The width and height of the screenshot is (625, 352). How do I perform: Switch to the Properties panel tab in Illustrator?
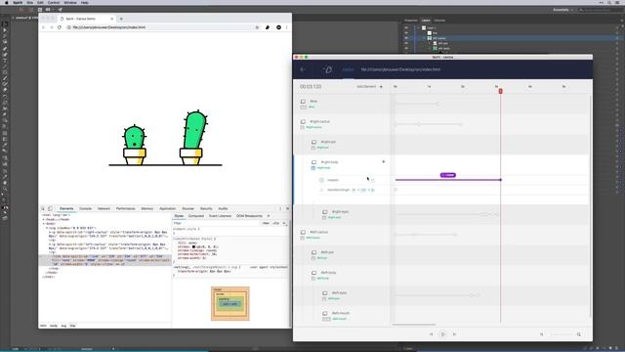click(411, 21)
